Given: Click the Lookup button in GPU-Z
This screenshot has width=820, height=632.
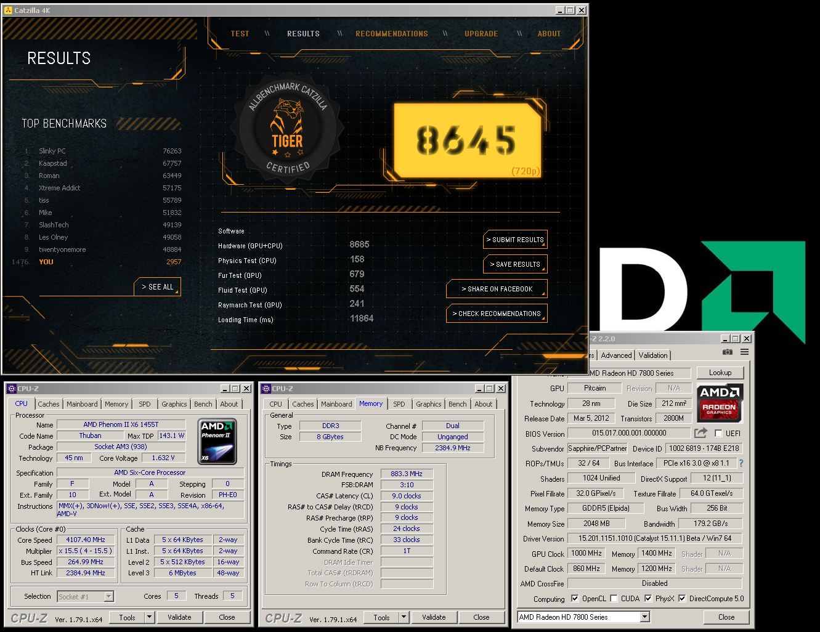Looking at the screenshot, I should pyautogui.click(x=720, y=373).
